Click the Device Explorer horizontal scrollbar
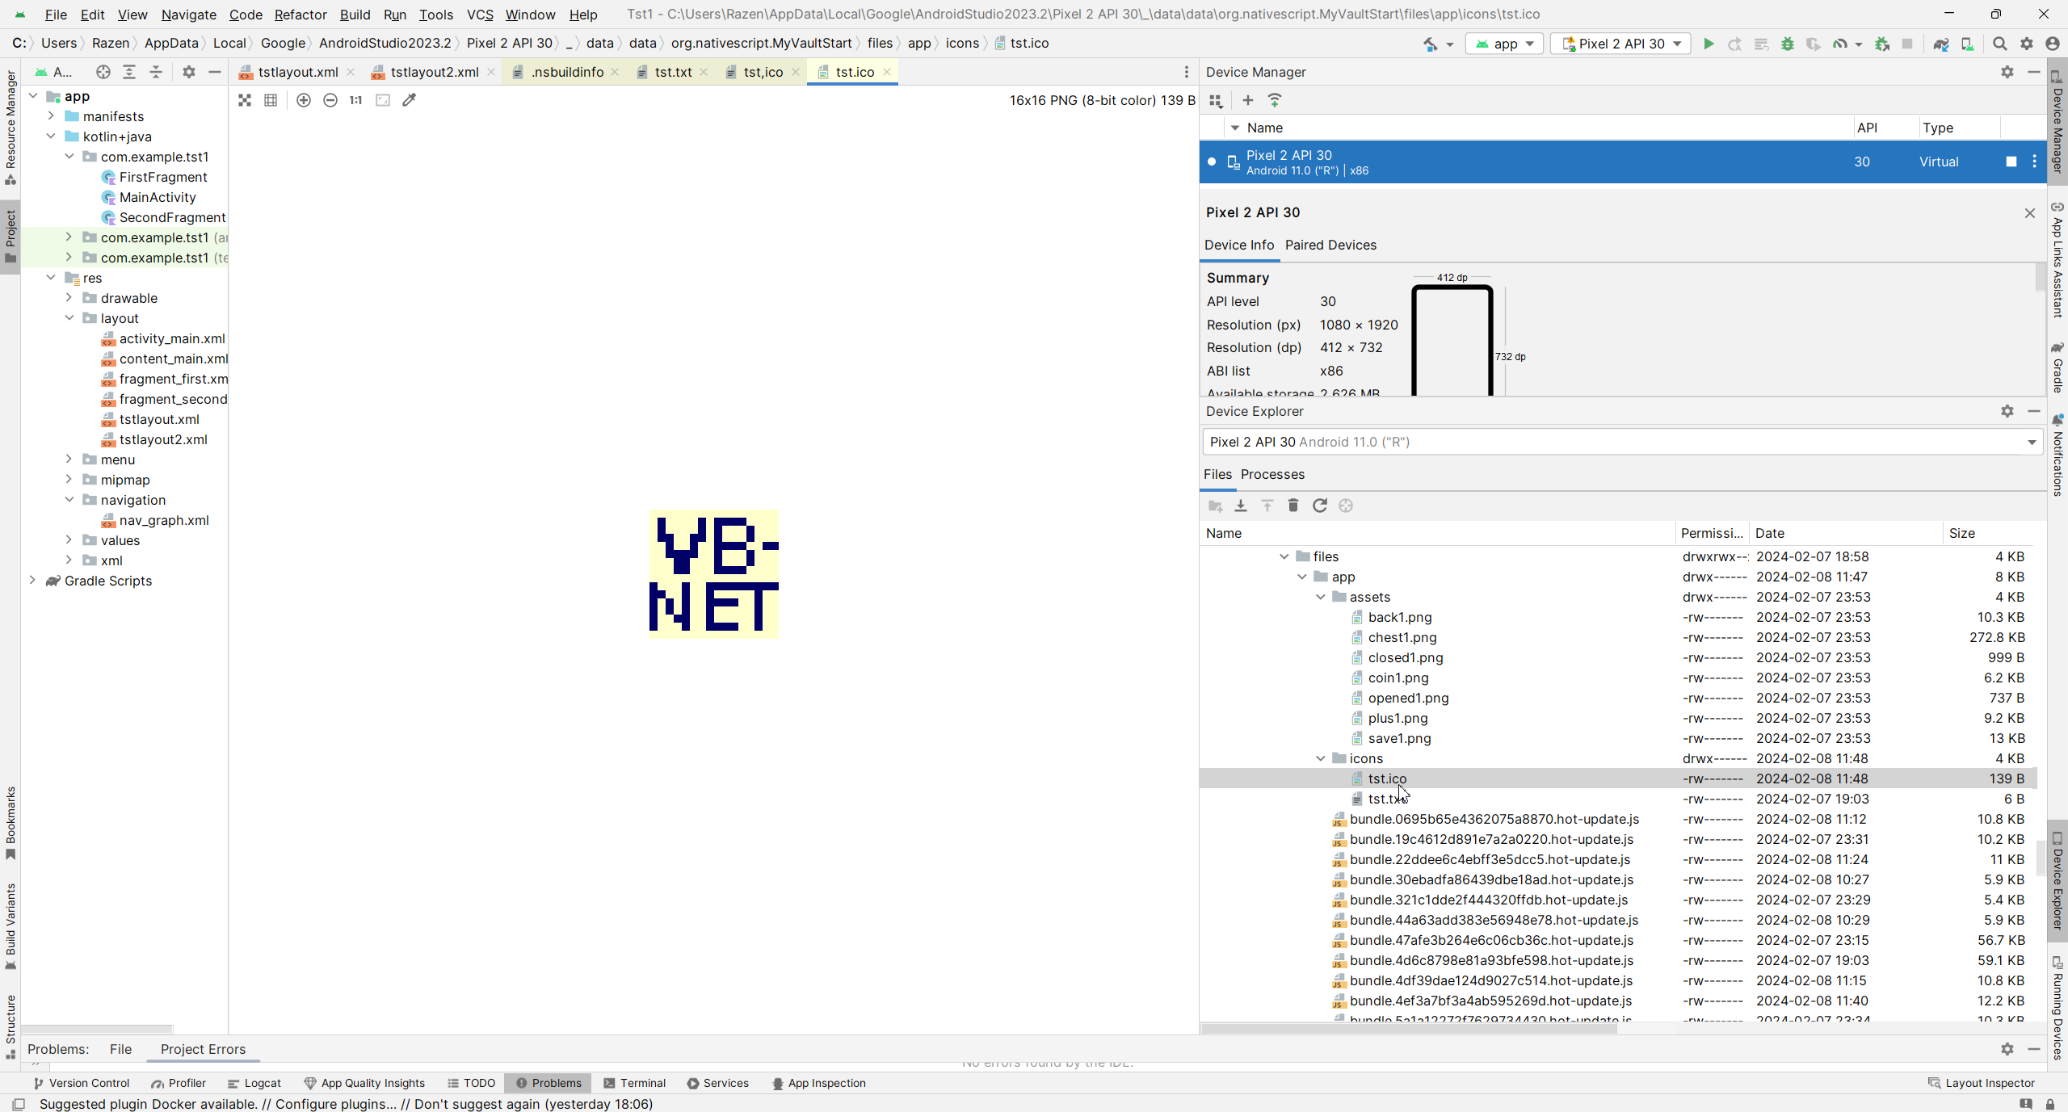Screen dimensions: 2068x1112 [1409, 1028]
